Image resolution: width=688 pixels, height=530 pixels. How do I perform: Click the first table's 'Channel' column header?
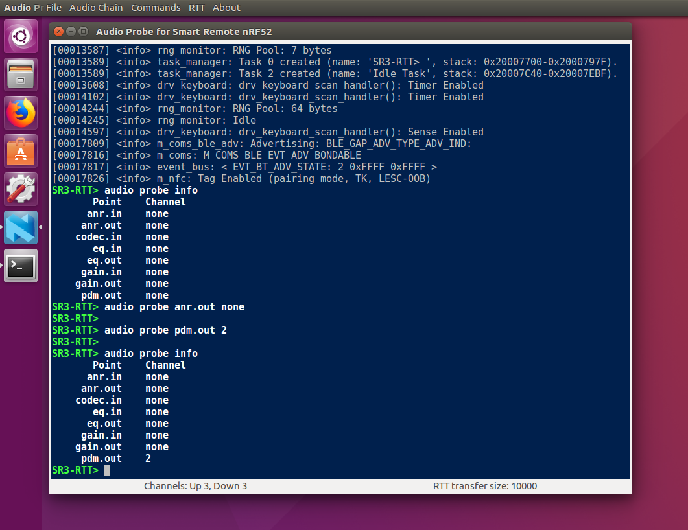pyautogui.click(x=165, y=202)
